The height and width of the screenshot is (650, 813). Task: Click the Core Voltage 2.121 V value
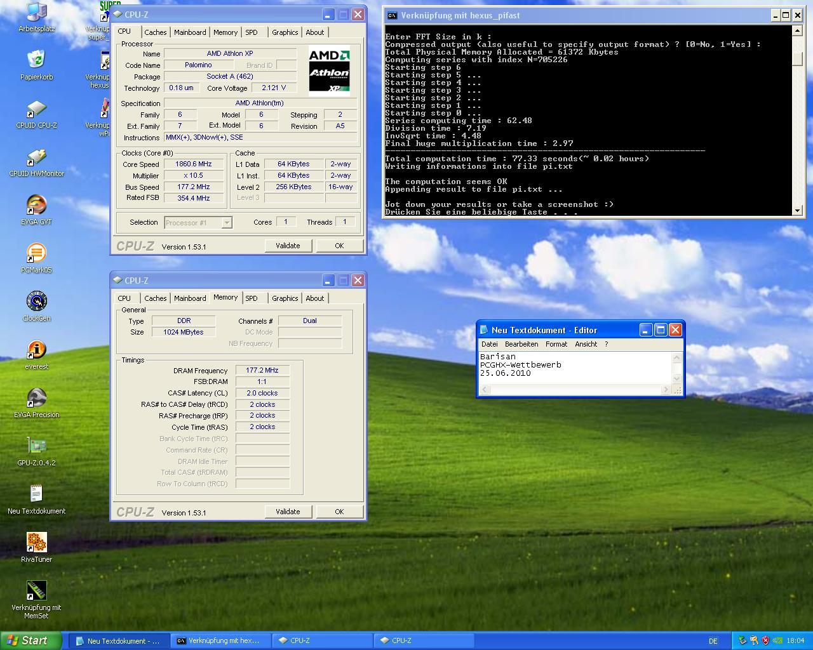274,88
